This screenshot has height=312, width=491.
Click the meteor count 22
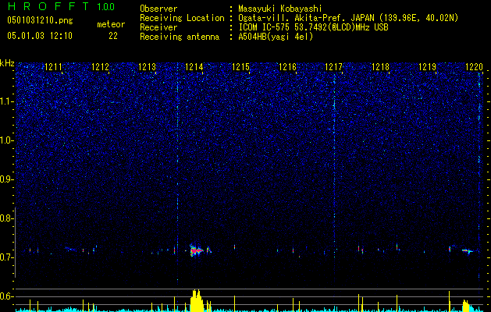click(x=113, y=36)
